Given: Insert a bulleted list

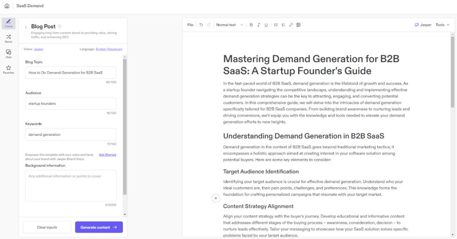Looking at the screenshot, I should pyautogui.click(x=276, y=25).
